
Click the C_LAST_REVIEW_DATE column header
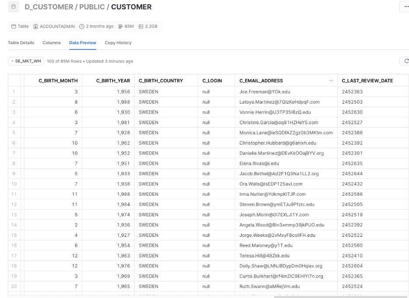click(367, 81)
